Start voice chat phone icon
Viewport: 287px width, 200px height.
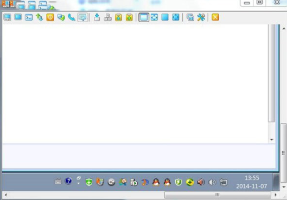point(72,17)
